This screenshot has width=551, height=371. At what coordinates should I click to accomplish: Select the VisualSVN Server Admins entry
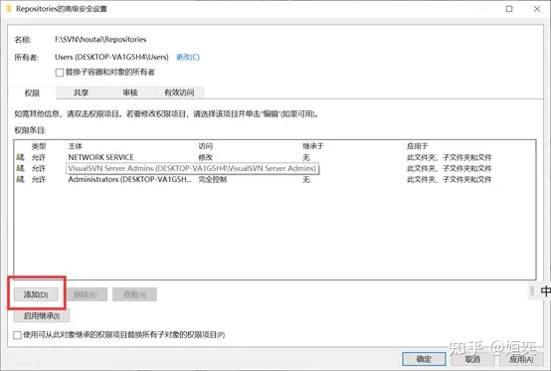[x=275, y=168]
